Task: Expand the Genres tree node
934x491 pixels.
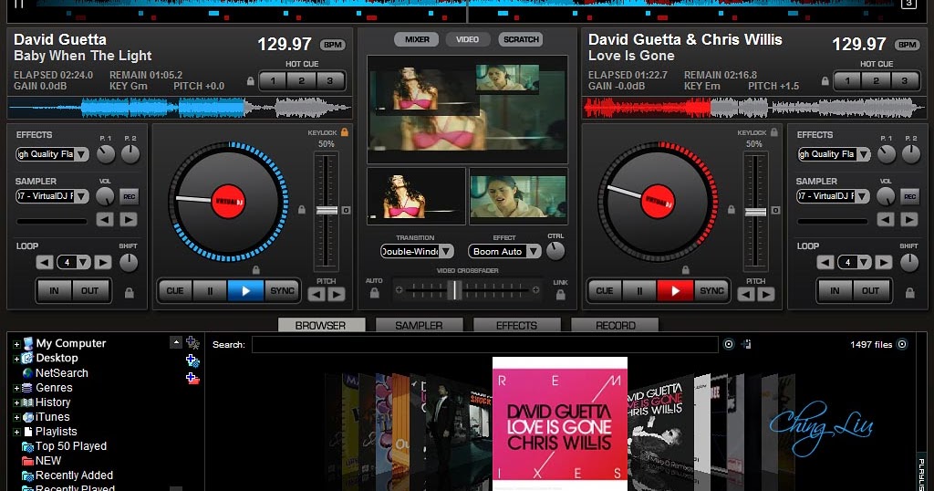Action: click(x=16, y=388)
